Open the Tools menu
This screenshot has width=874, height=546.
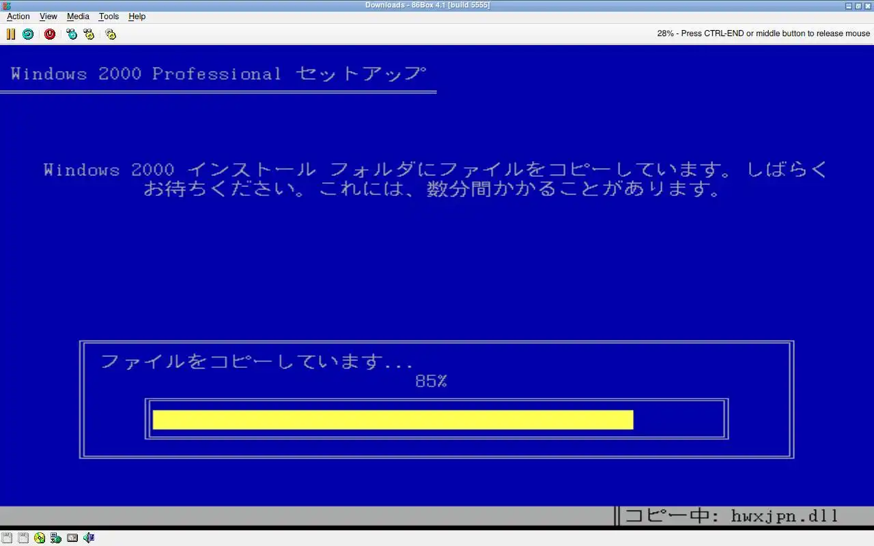pos(109,16)
